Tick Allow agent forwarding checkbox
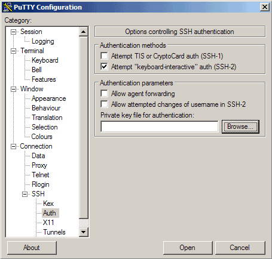The image size is (272, 259). pos(104,93)
